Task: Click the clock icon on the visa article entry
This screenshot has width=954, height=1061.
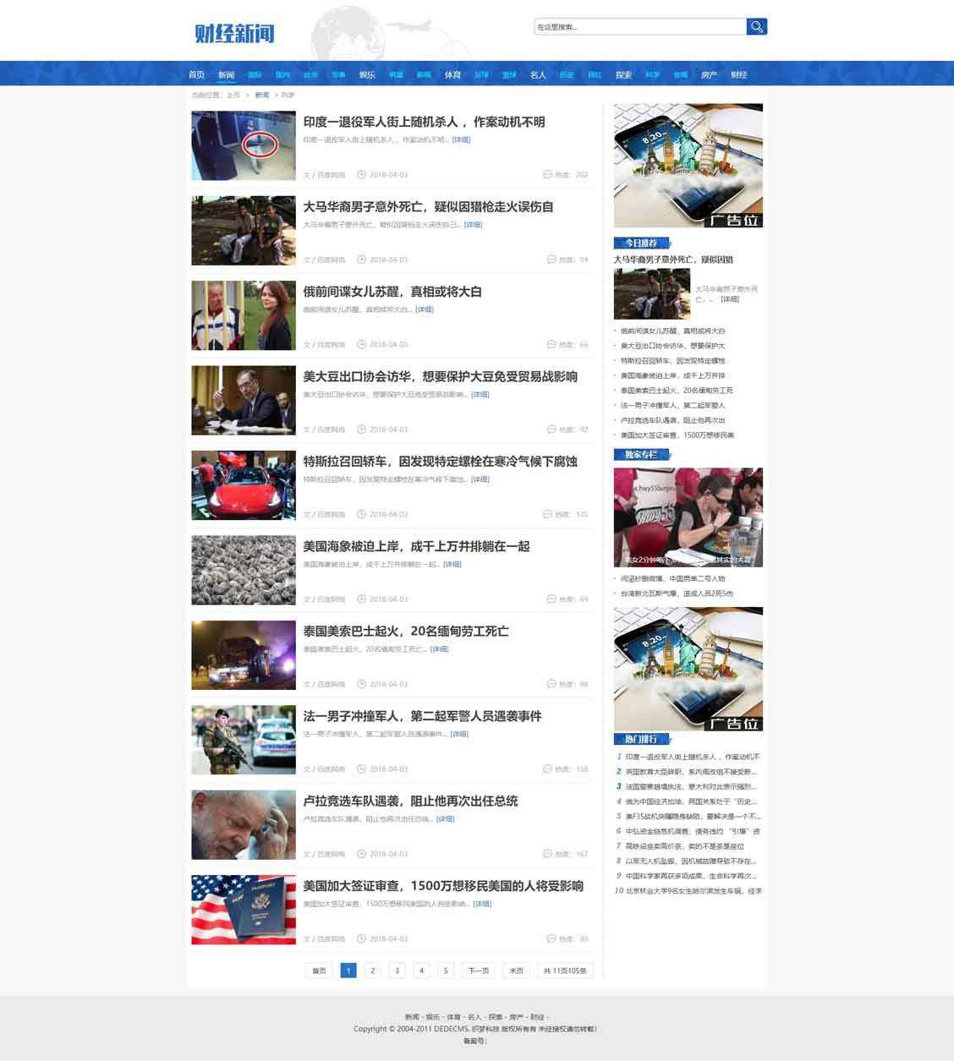Action: point(363,938)
